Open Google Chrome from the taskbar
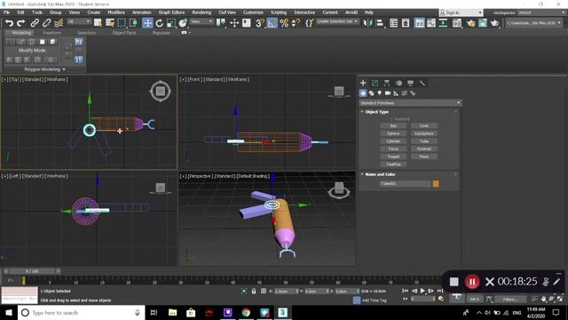Viewport: 568px width, 320px height. [246, 313]
